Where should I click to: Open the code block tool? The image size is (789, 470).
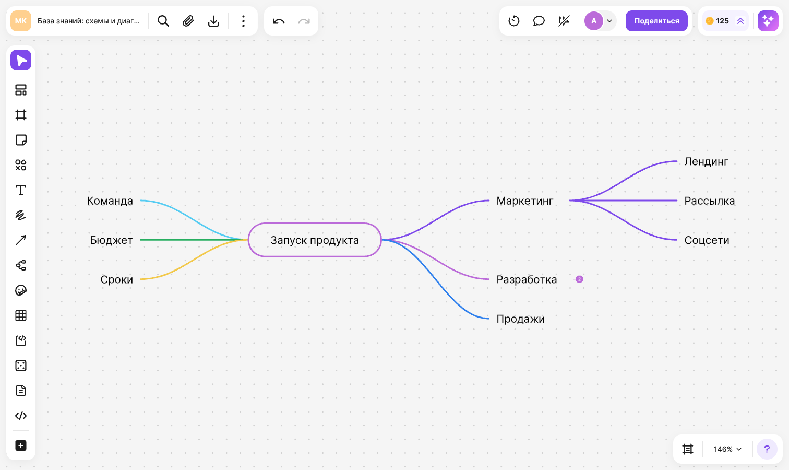[21, 416]
